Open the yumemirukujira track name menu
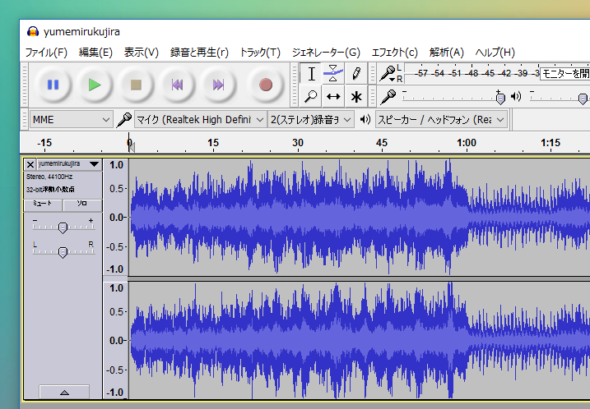 (x=69, y=164)
